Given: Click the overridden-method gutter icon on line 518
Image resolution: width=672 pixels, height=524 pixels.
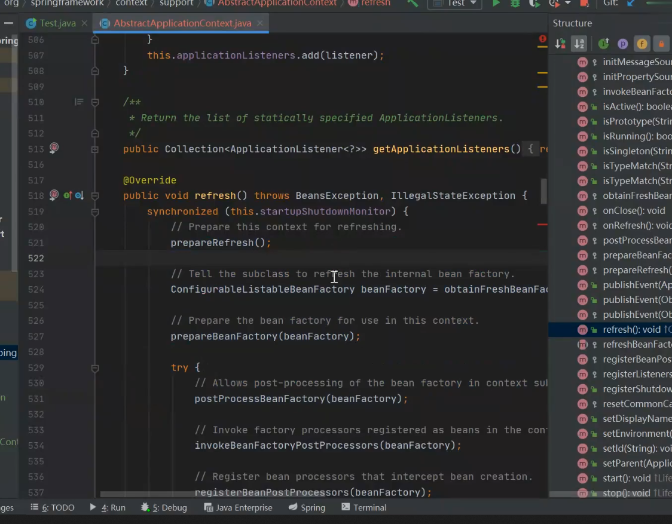Looking at the screenshot, I should point(79,195).
